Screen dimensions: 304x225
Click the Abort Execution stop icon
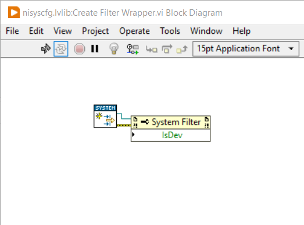point(79,49)
